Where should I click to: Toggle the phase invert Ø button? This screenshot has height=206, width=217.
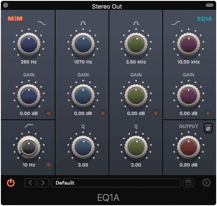[208, 128]
